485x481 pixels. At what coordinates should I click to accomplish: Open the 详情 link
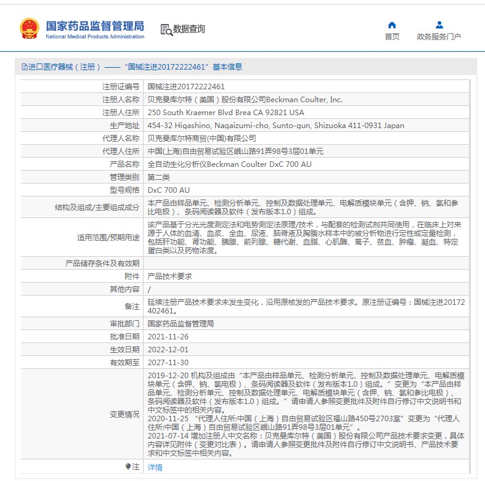click(x=155, y=467)
